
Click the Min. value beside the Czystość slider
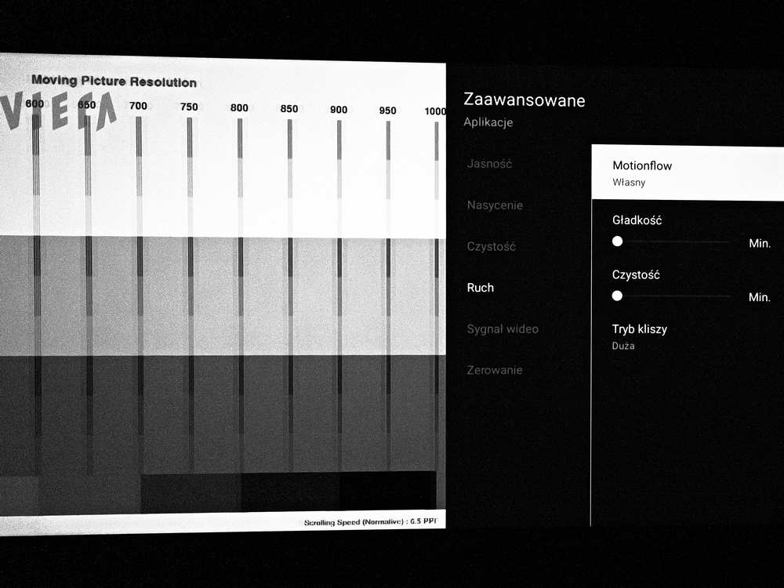pos(760,298)
